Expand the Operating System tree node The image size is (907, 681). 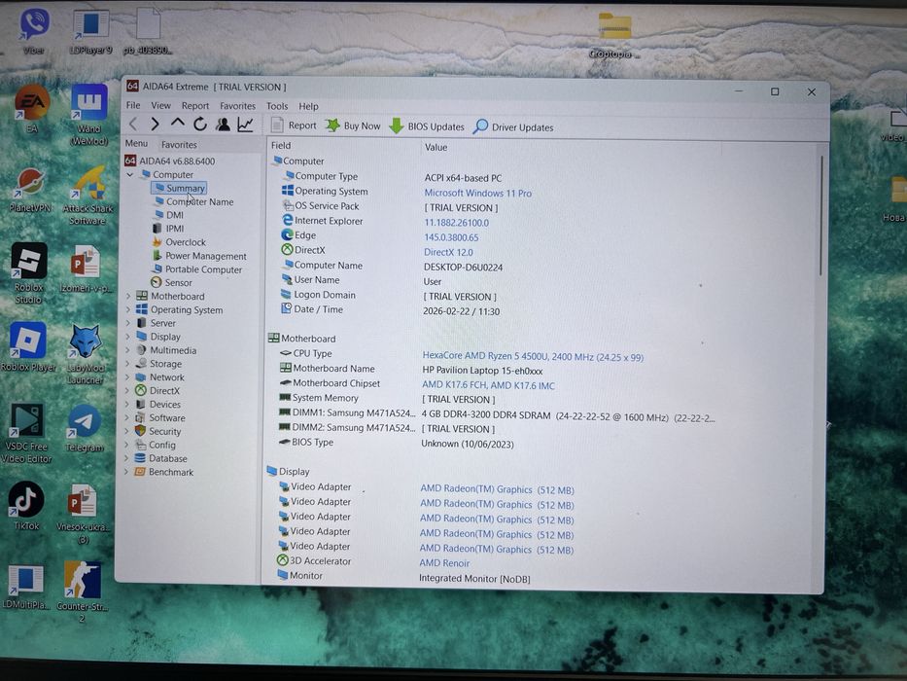pyautogui.click(x=128, y=309)
